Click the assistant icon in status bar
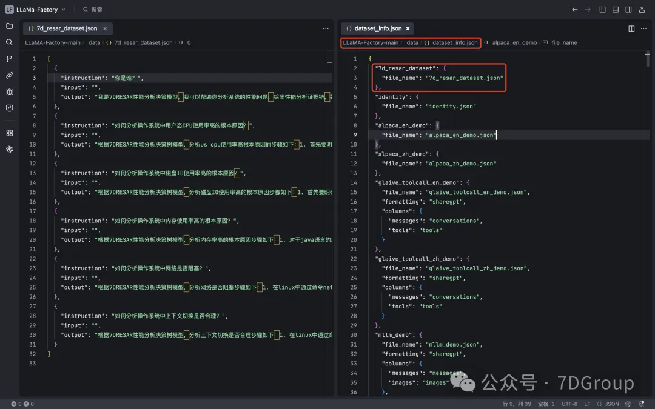655x409 pixels. point(628,404)
